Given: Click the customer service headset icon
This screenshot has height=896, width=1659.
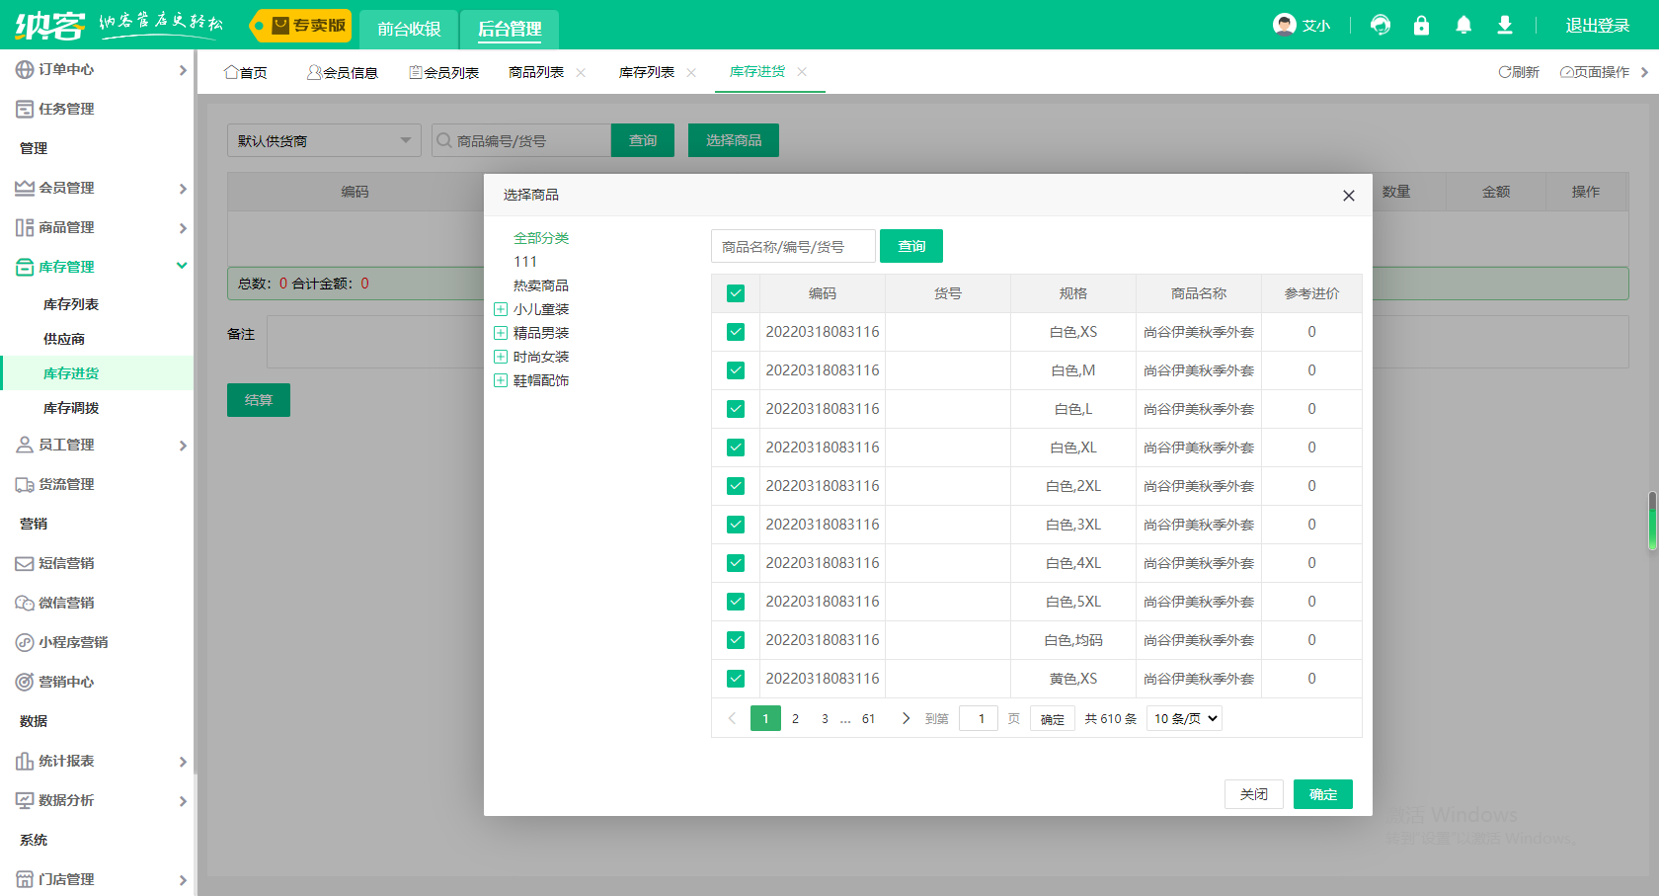Looking at the screenshot, I should 1381,25.
